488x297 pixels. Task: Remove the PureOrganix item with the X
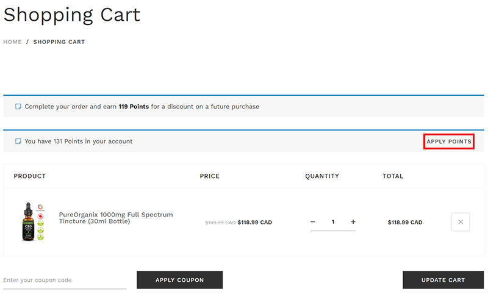461,222
